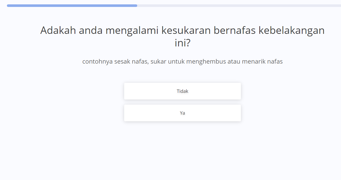The image size is (341, 180).
Task: Click the subtitle beginning "contohnya sesak nafas"
Action: pyautogui.click(x=182, y=62)
